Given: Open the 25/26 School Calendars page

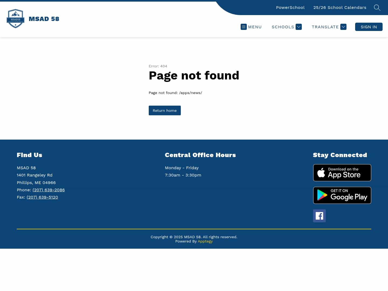Looking at the screenshot, I should point(339,7).
